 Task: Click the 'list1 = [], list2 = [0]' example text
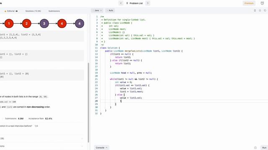(14, 74)
